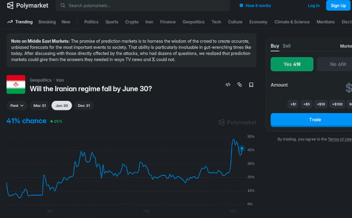The image size is (352, 218).
Task: Click the embed code icon
Action: (x=228, y=85)
